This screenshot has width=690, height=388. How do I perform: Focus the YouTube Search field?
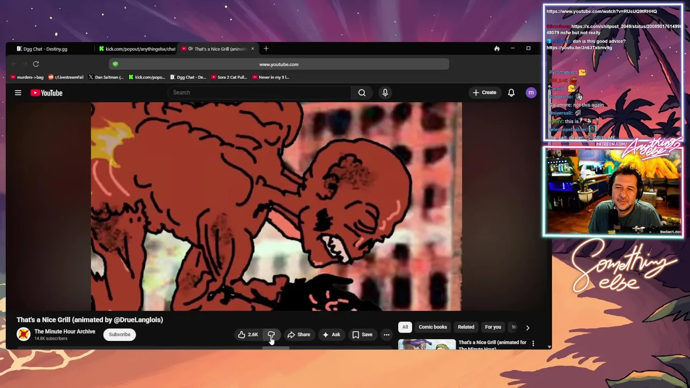[259, 93]
